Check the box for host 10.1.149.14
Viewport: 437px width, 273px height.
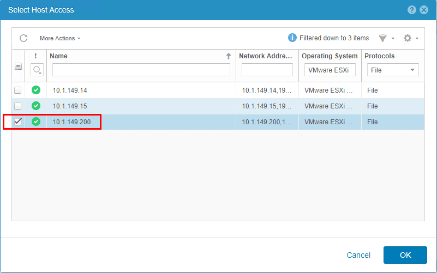pos(18,90)
